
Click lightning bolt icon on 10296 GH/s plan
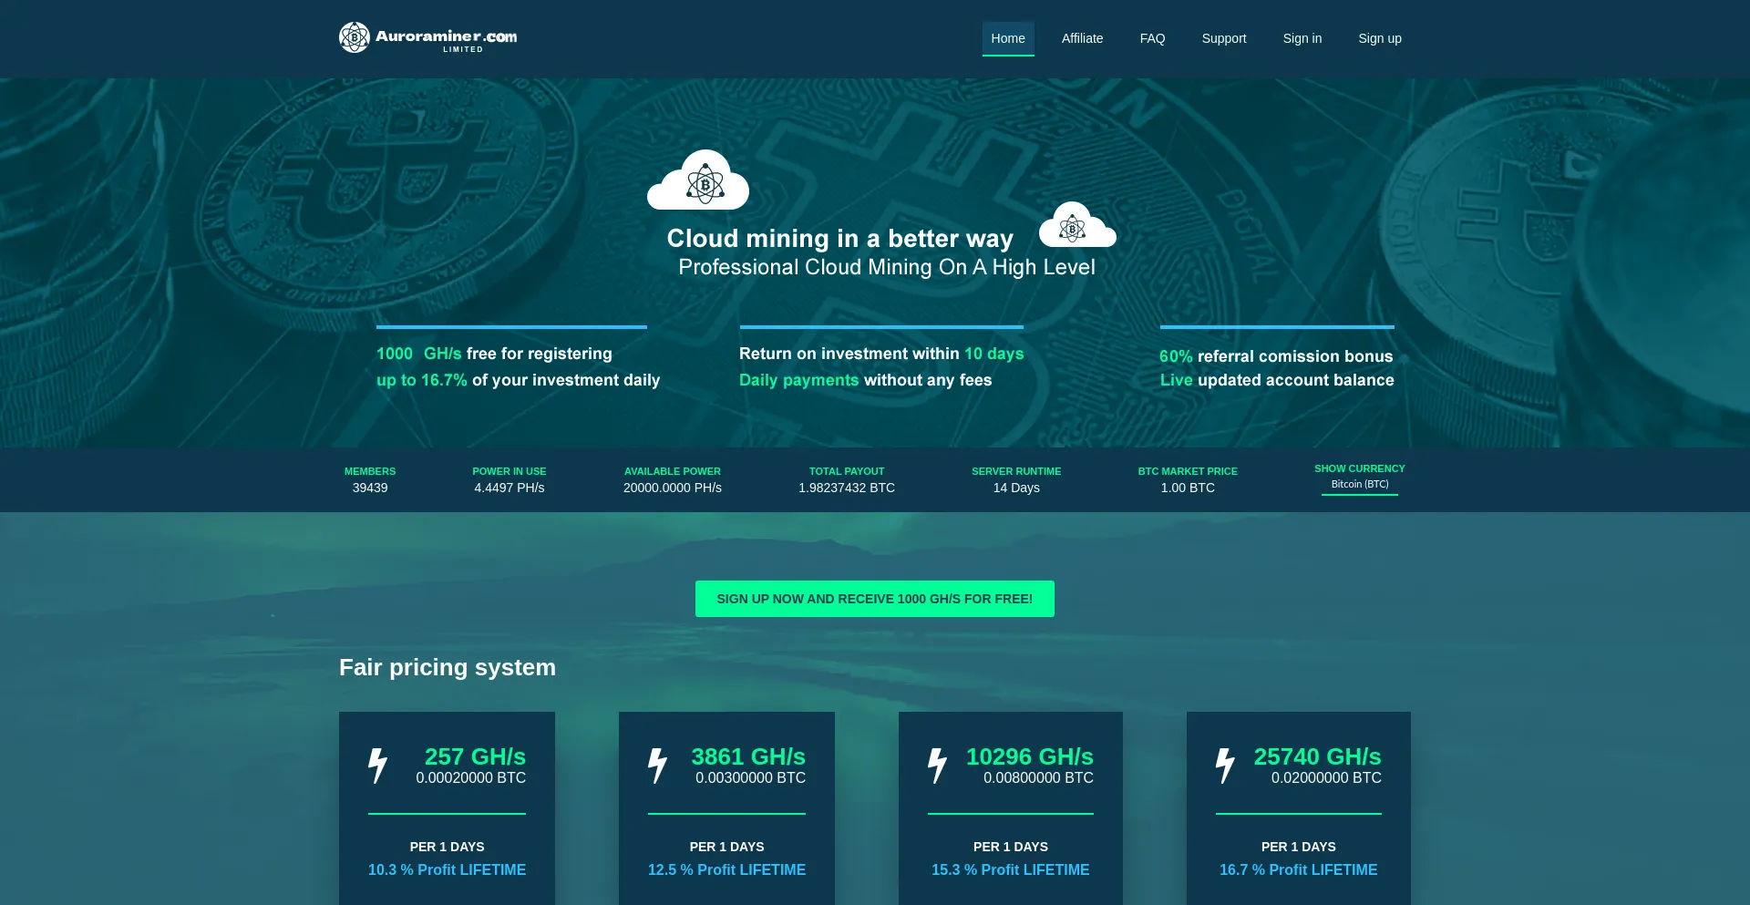click(937, 766)
